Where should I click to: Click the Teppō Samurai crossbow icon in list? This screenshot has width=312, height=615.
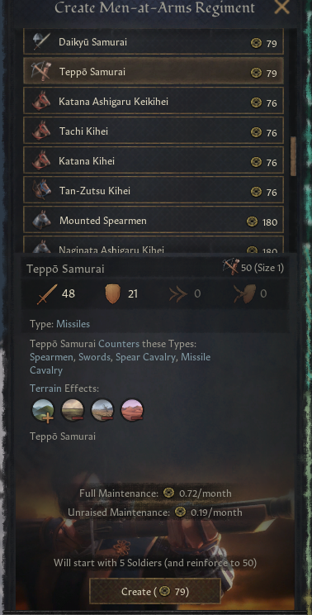click(x=41, y=72)
